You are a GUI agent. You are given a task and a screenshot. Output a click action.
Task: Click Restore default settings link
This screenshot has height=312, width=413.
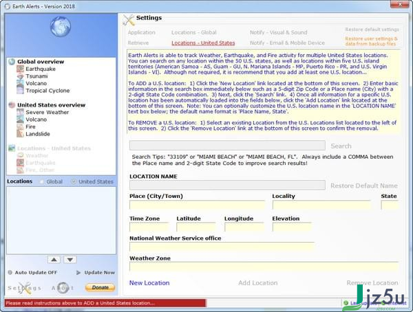[x=372, y=29]
